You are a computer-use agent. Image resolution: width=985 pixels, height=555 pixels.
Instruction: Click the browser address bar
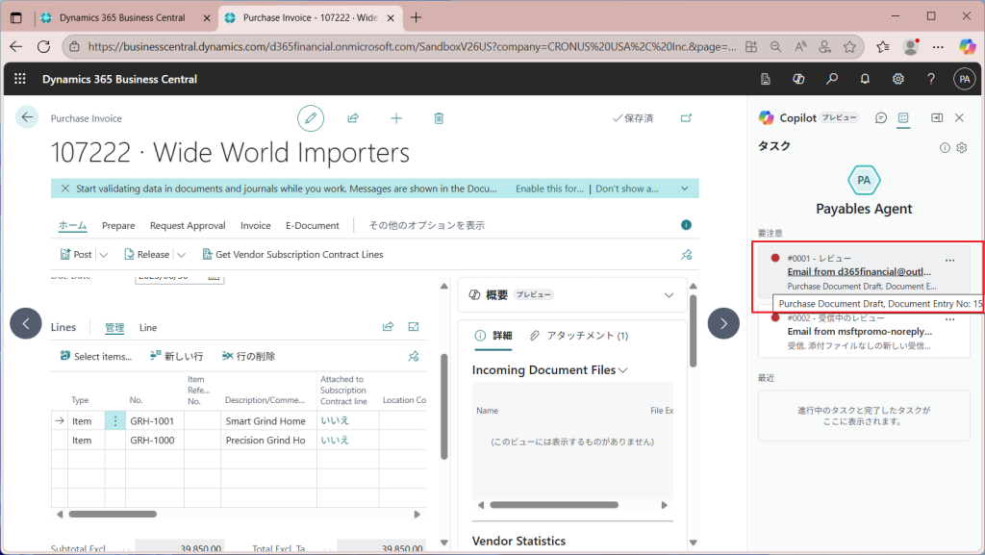point(412,46)
